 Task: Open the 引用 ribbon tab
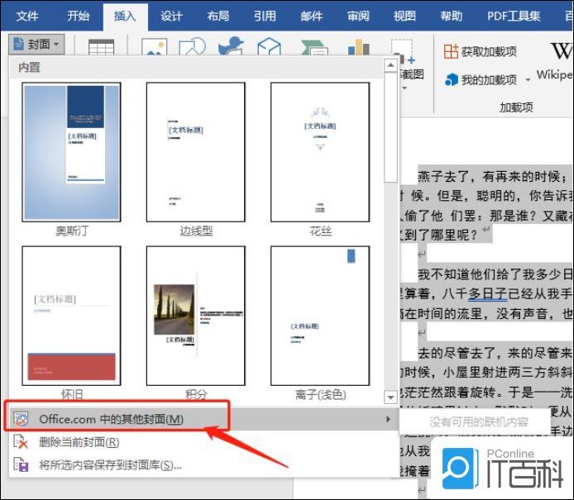coord(265,16)
